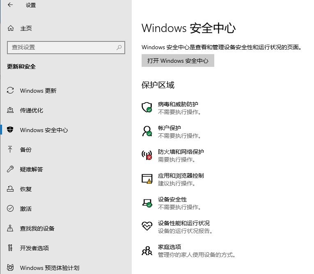Click the shield icon for Windows 安全中心
This screenshot has height=274, width=314.
coord(10,130)
